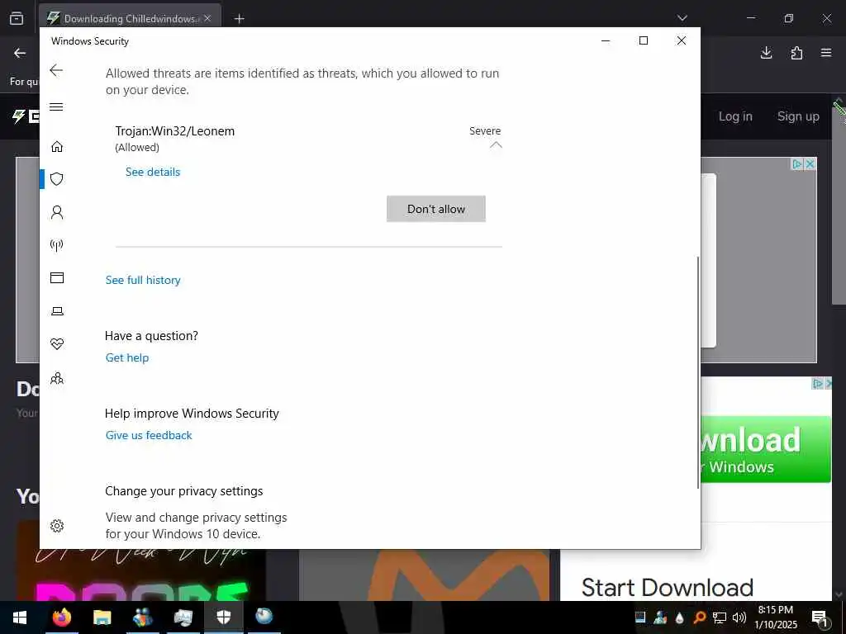Image resolution: width=846 pixels, height=634 pixels.
Task: Go back in Windows Security
Action: click(56, 70)
